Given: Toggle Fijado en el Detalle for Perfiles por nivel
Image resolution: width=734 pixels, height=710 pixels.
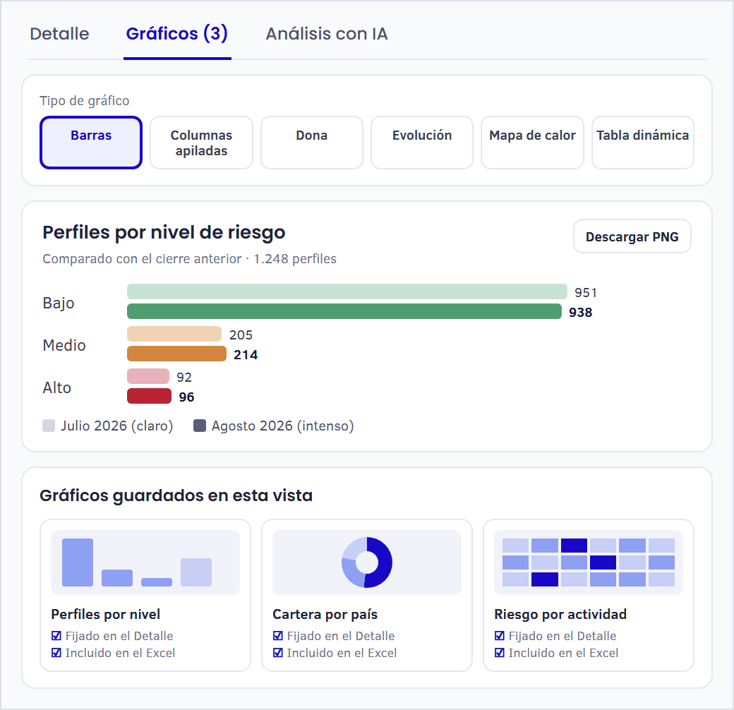Looking at the screenshot, I should pos(56,636).
